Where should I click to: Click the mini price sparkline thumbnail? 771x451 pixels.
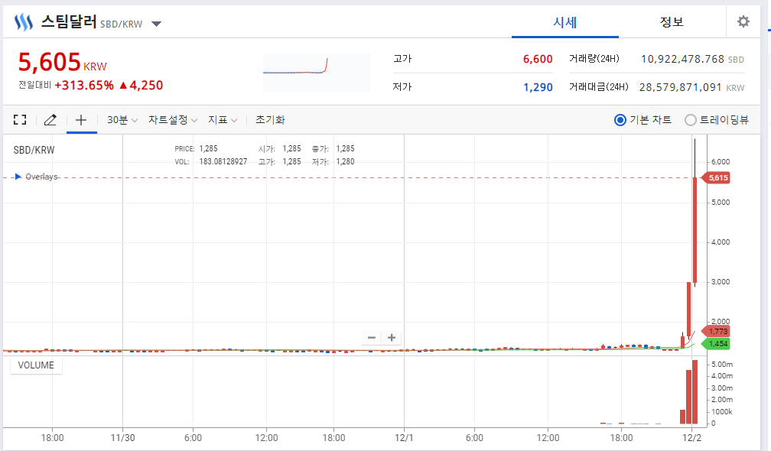316,72
